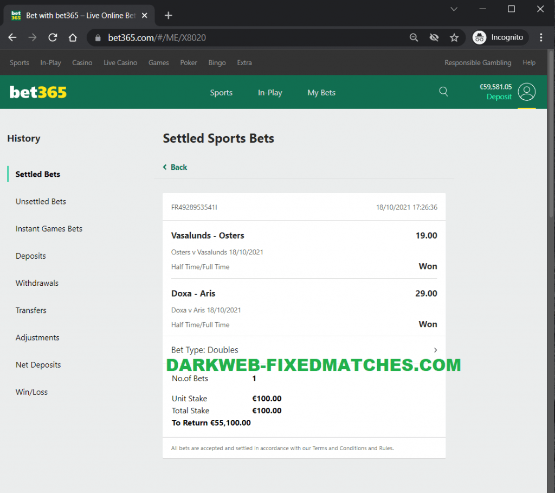Open Poker section
555x493 pixels.
coord(189,63)
